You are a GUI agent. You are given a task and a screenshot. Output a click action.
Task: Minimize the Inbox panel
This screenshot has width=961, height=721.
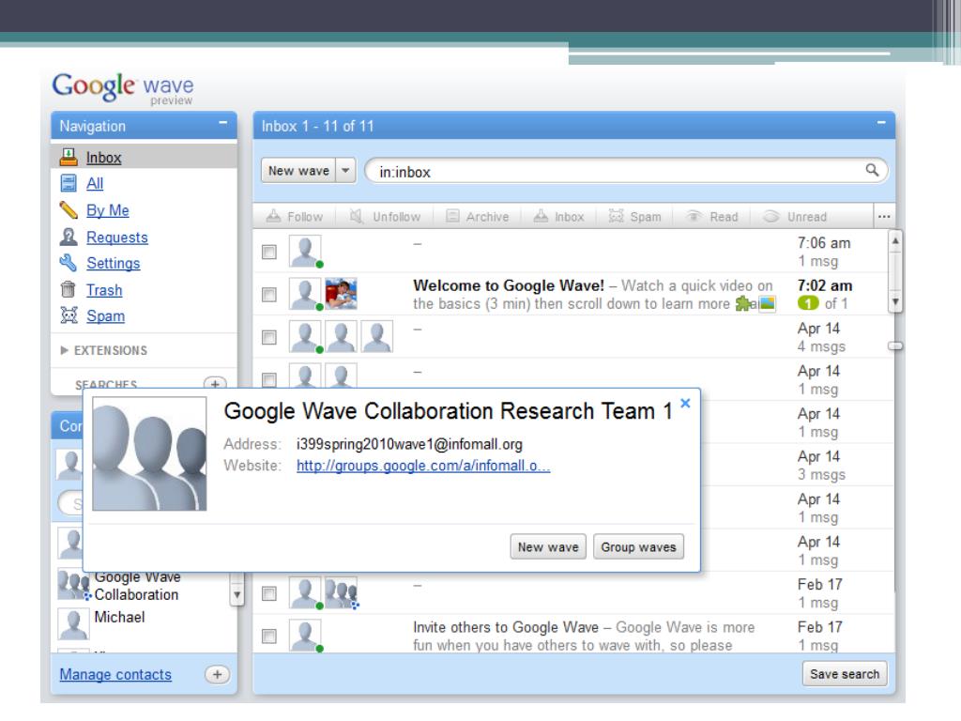click(x=881, y=123)
